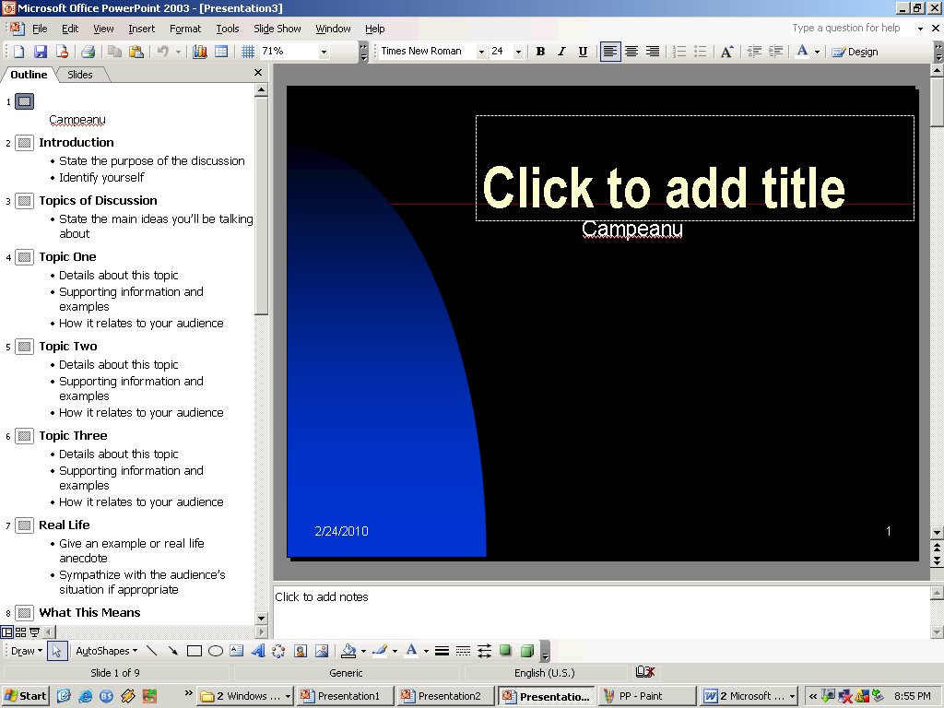
Task: Switch to Presentation1 in the taskbar
Action: (x=346, y=696)
